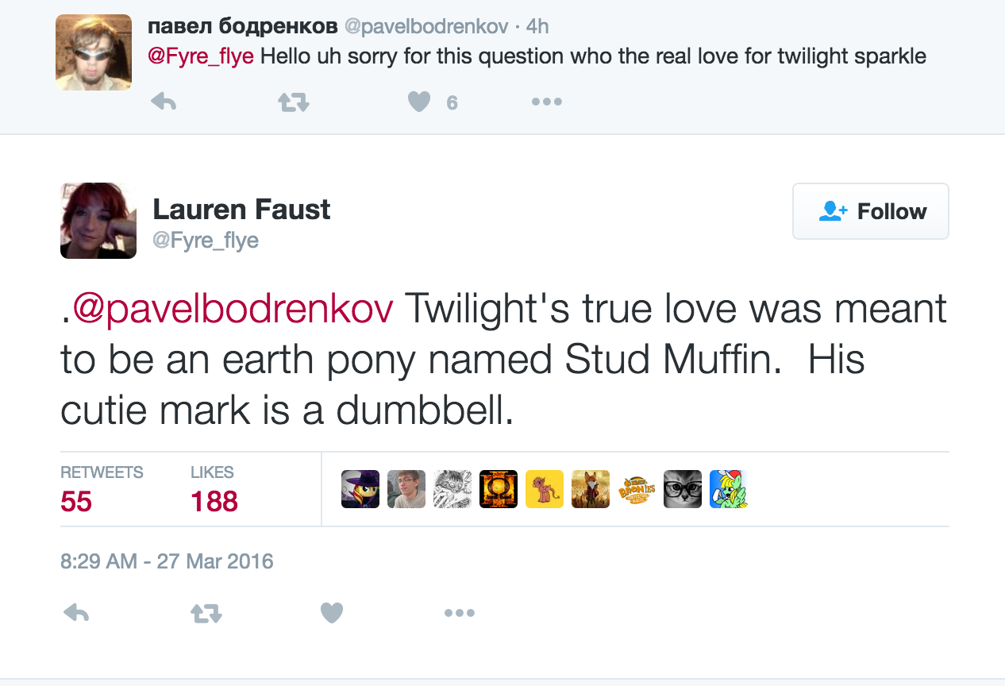Screen dimensions: 1005x686
Task: Open the cat with glasses liker avatar
Action: pos(683,489)
